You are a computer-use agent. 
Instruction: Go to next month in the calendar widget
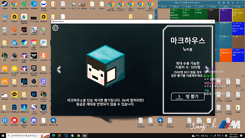click(237, 2)
